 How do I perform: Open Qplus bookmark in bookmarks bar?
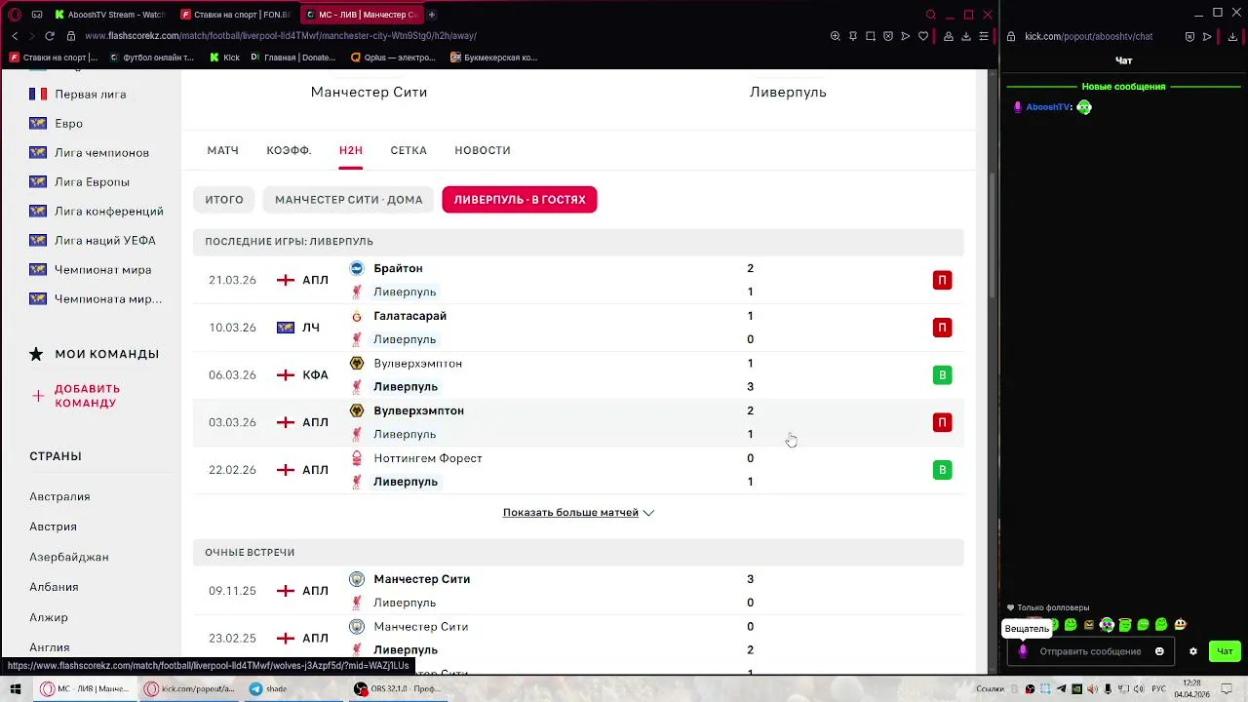point(393,58)
